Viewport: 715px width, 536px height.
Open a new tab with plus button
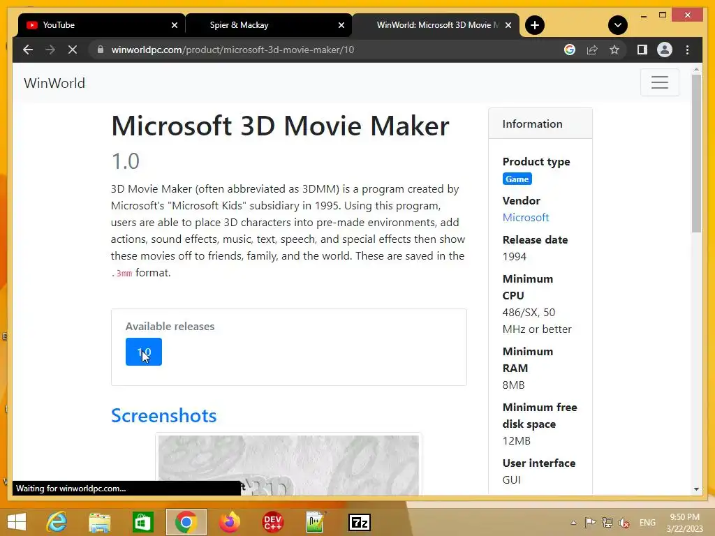(x=535, y=25)
